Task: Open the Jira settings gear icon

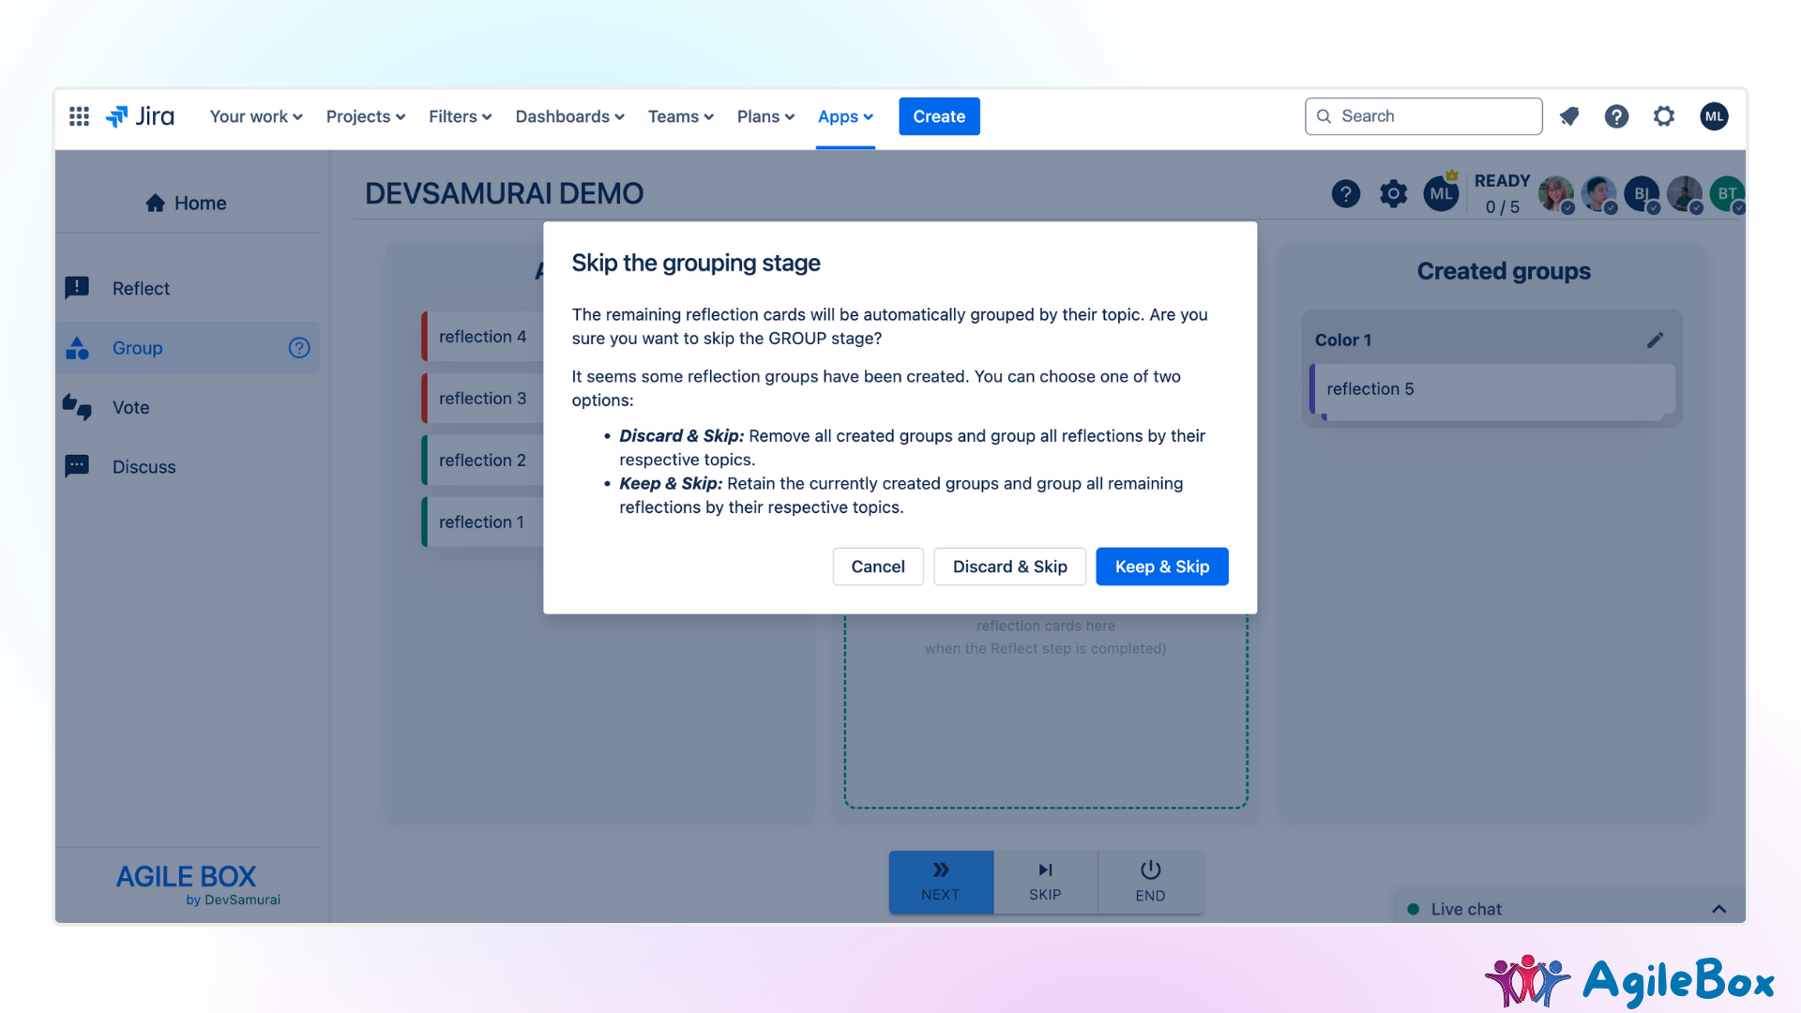Action: [1664, 116]
